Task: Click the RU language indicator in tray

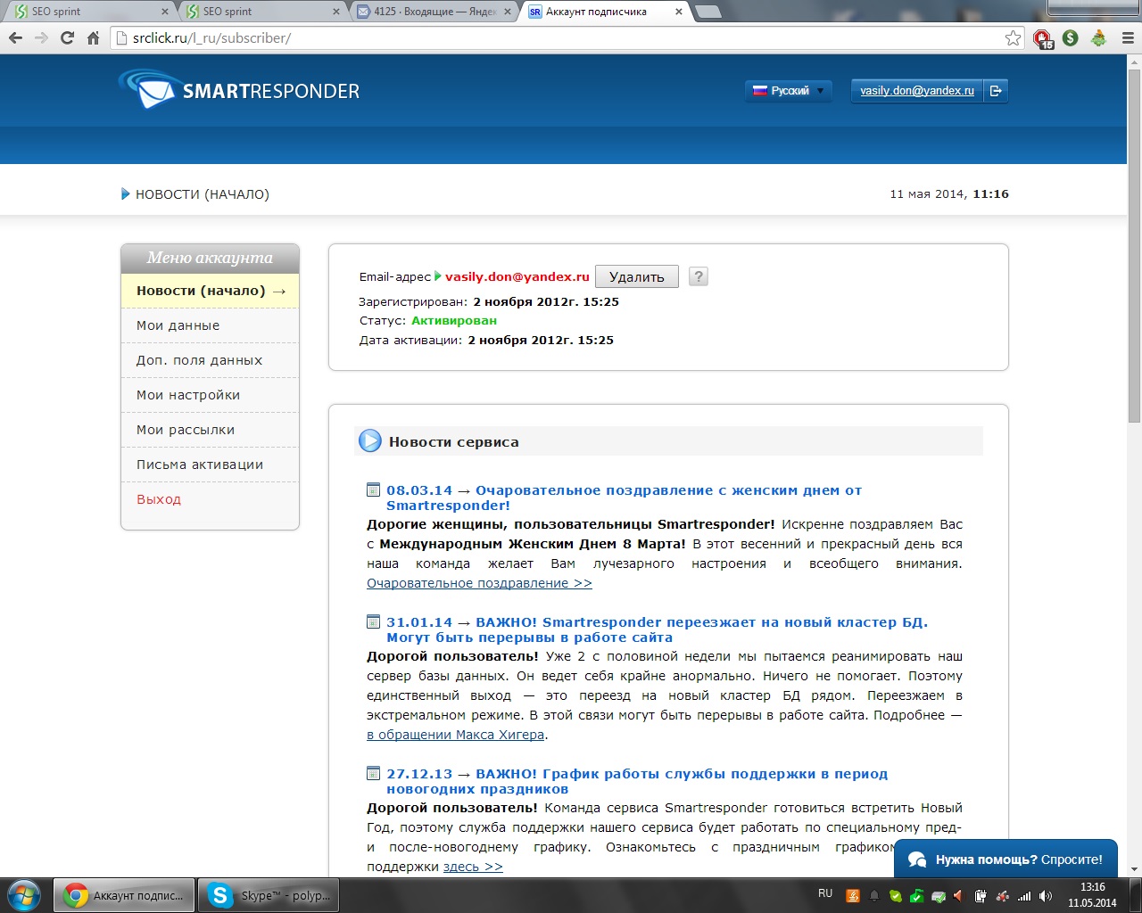Action: tap(825, 893)
